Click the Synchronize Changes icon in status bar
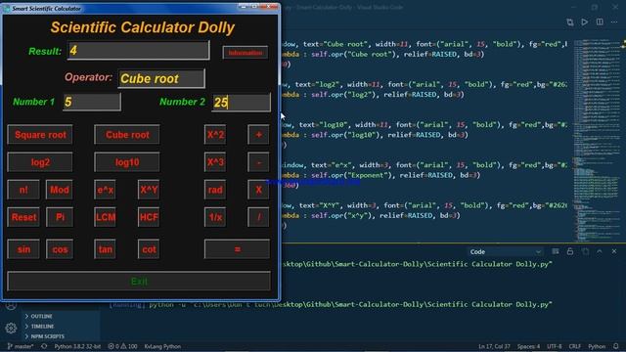Image resolution: width=626 pixels, height=352 pixels. (x=44, y=346)
